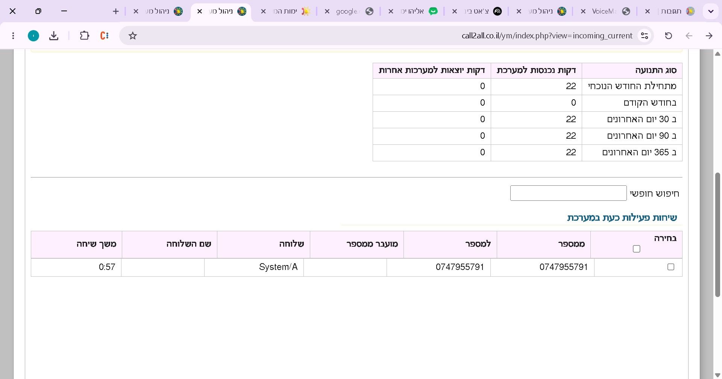The width and height of the screenshot is (722, 379).
Task: Click the orange C extension icon
Action: (x=104, y=36)
